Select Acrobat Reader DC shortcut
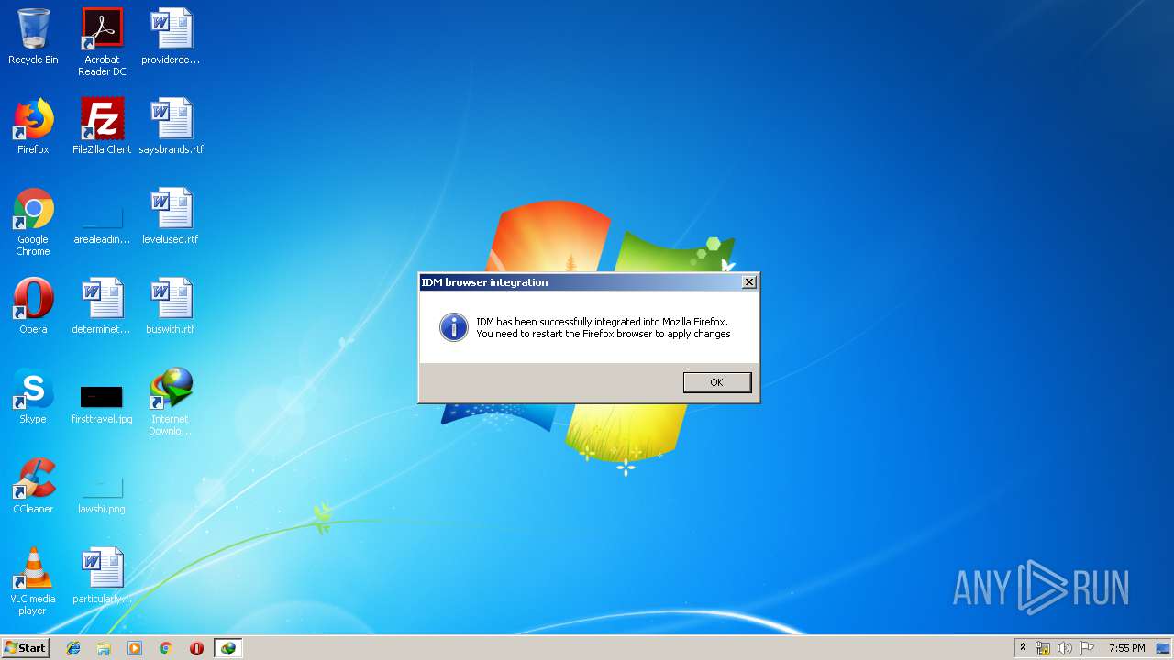 coord(102,42)
